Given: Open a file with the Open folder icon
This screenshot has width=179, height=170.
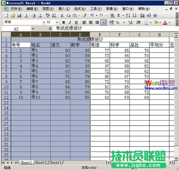Looking at the screenshot, I should (13, 15).
